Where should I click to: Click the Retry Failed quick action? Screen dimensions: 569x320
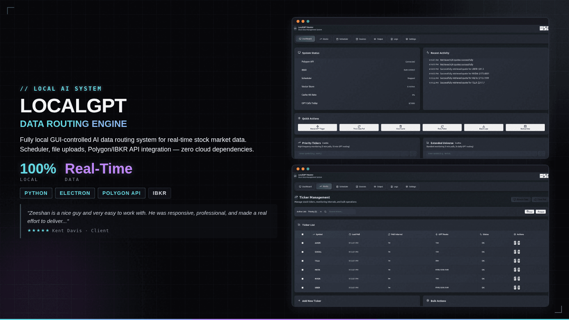(x=442, y=127)
